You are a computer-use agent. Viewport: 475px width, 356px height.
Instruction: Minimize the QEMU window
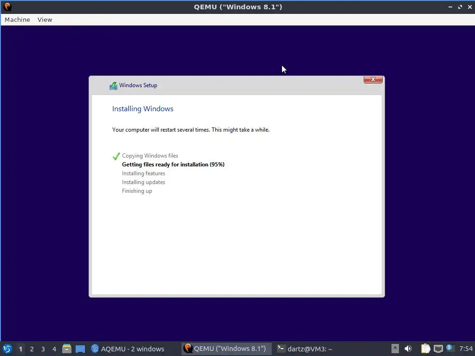click(x=450, y=7)
